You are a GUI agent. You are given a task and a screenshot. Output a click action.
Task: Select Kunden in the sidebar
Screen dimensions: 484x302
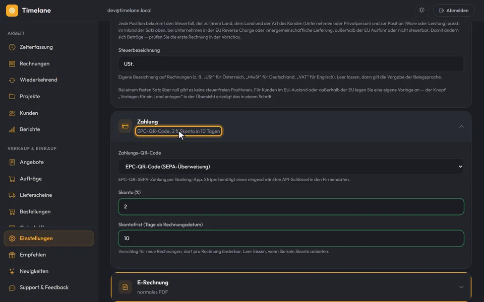coord(49,113)
